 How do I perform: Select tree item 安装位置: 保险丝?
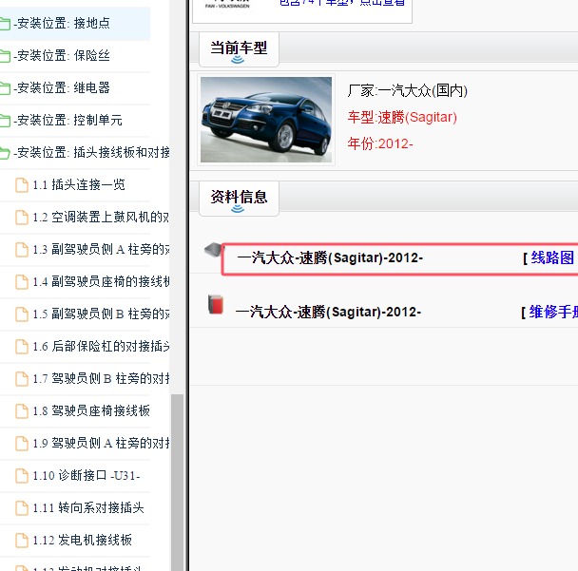62,56
